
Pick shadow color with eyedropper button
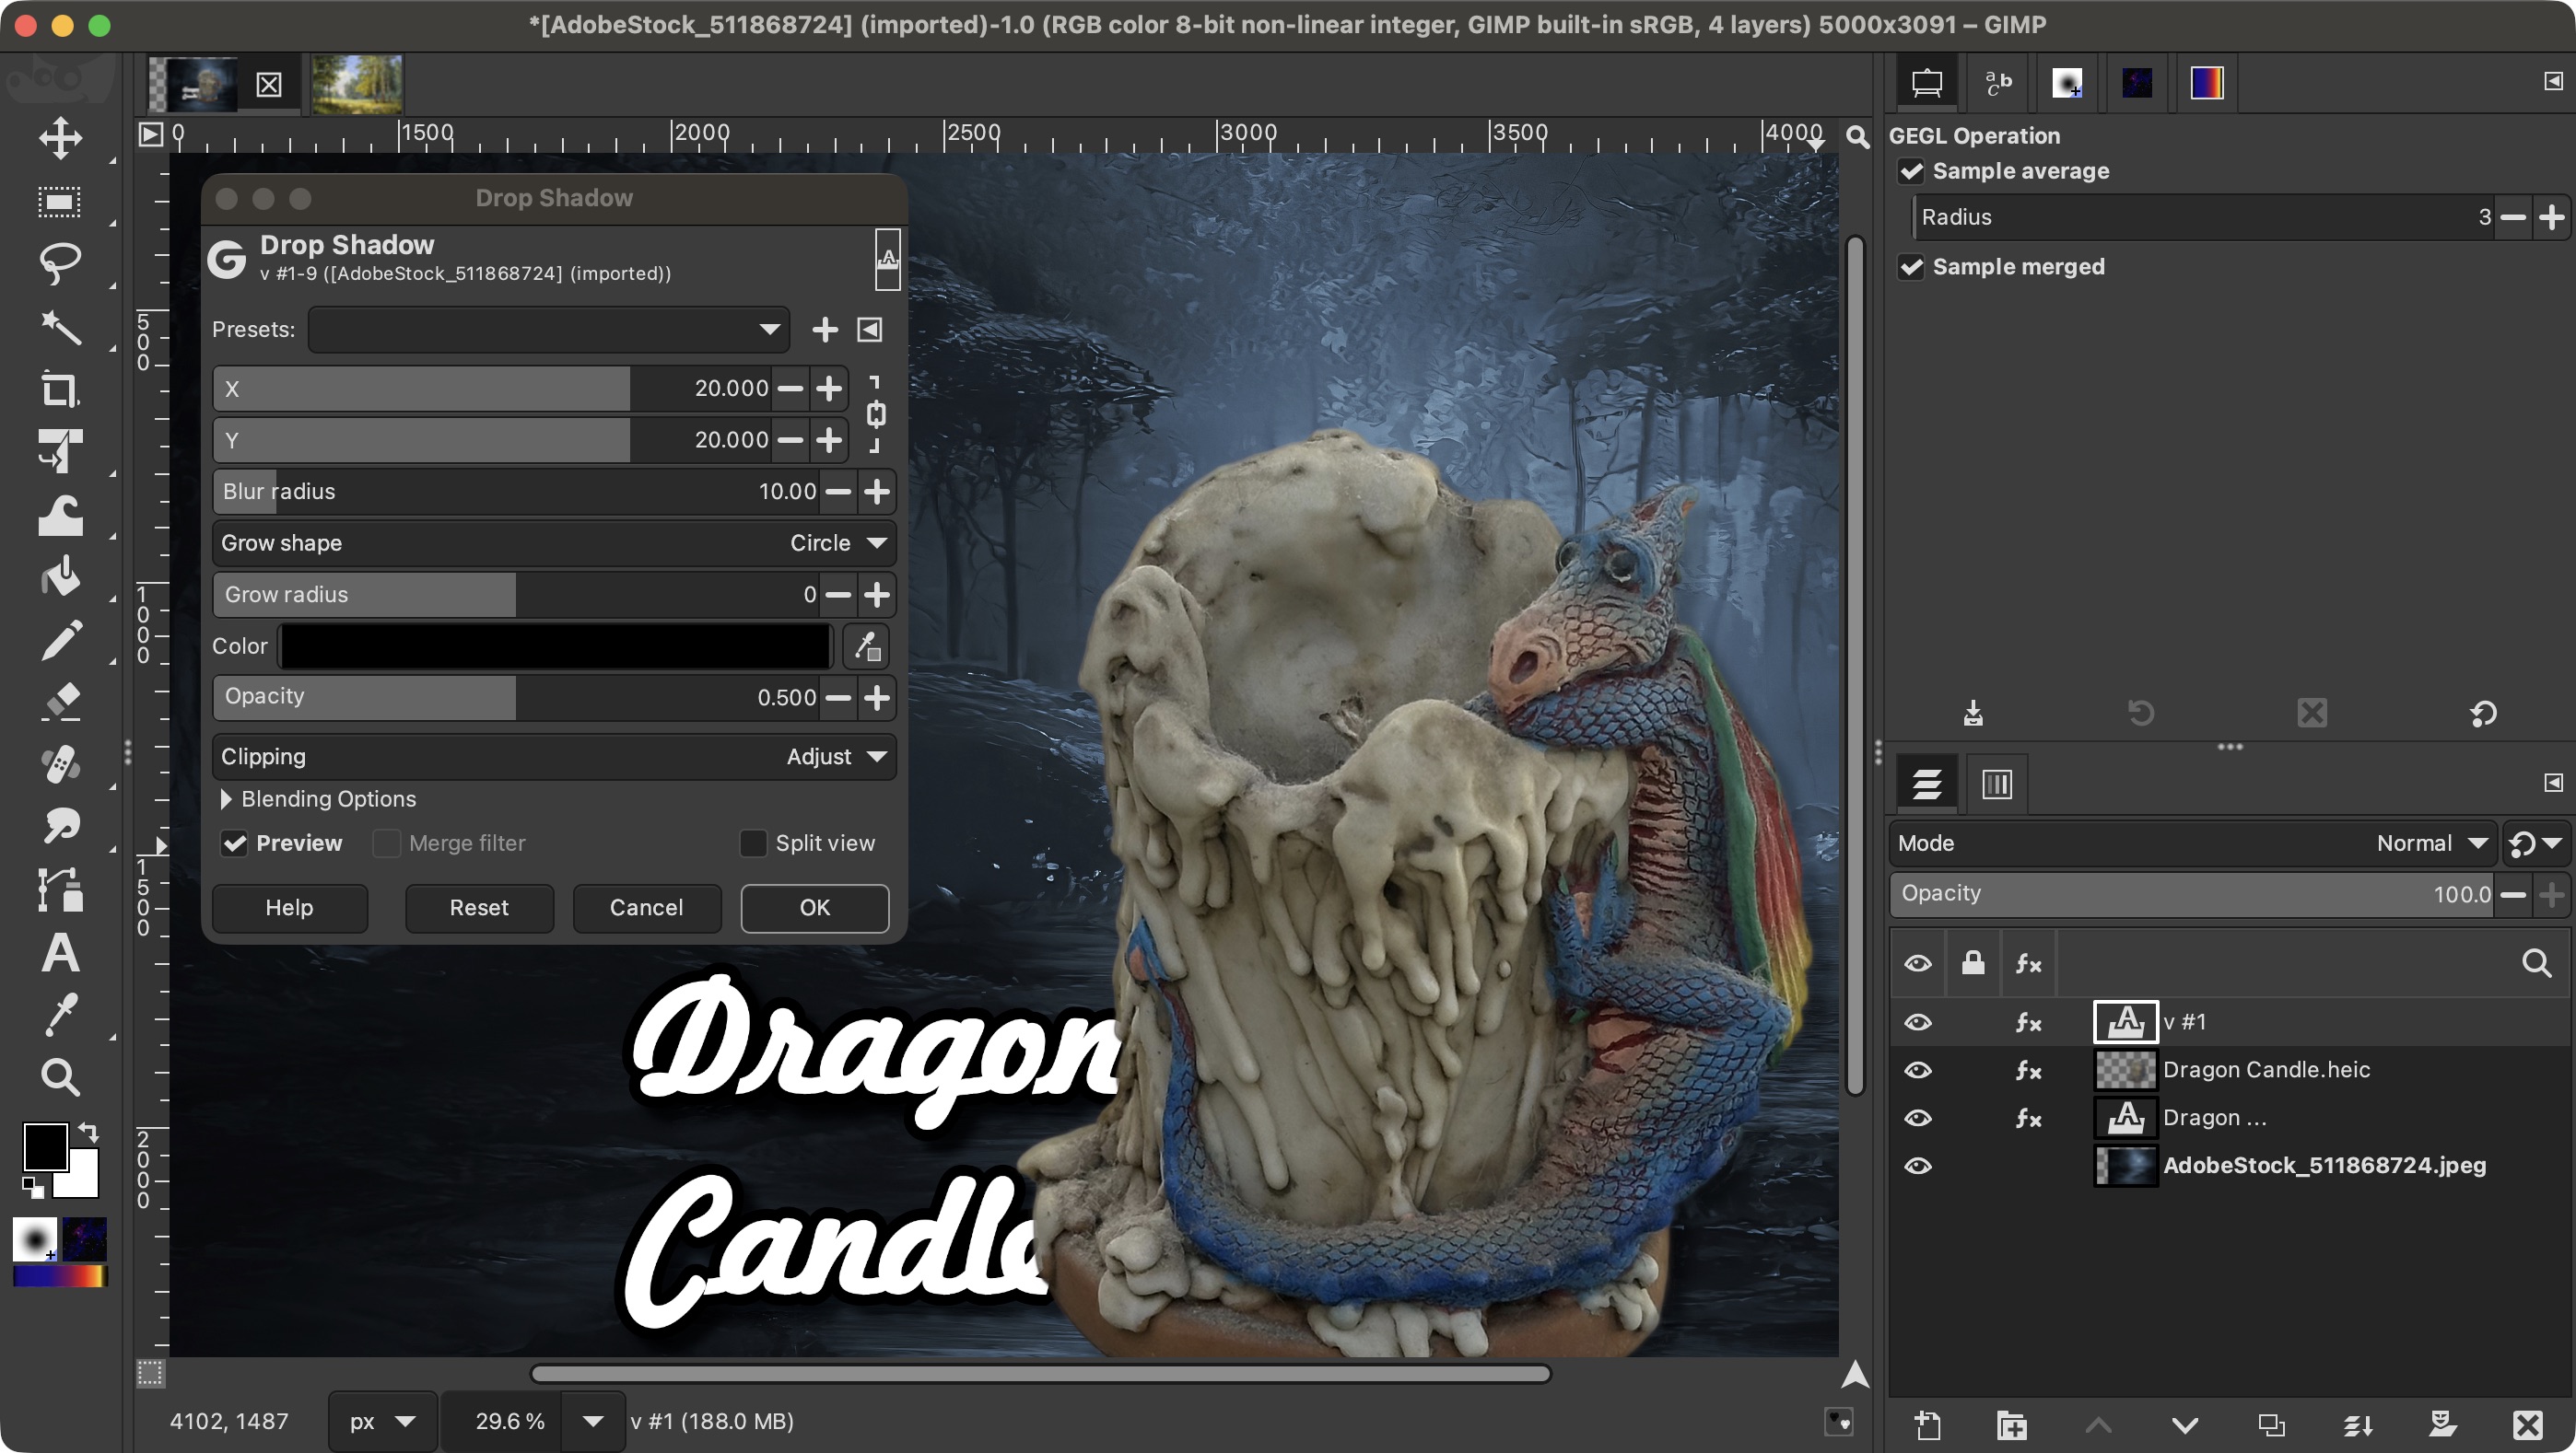866,645
